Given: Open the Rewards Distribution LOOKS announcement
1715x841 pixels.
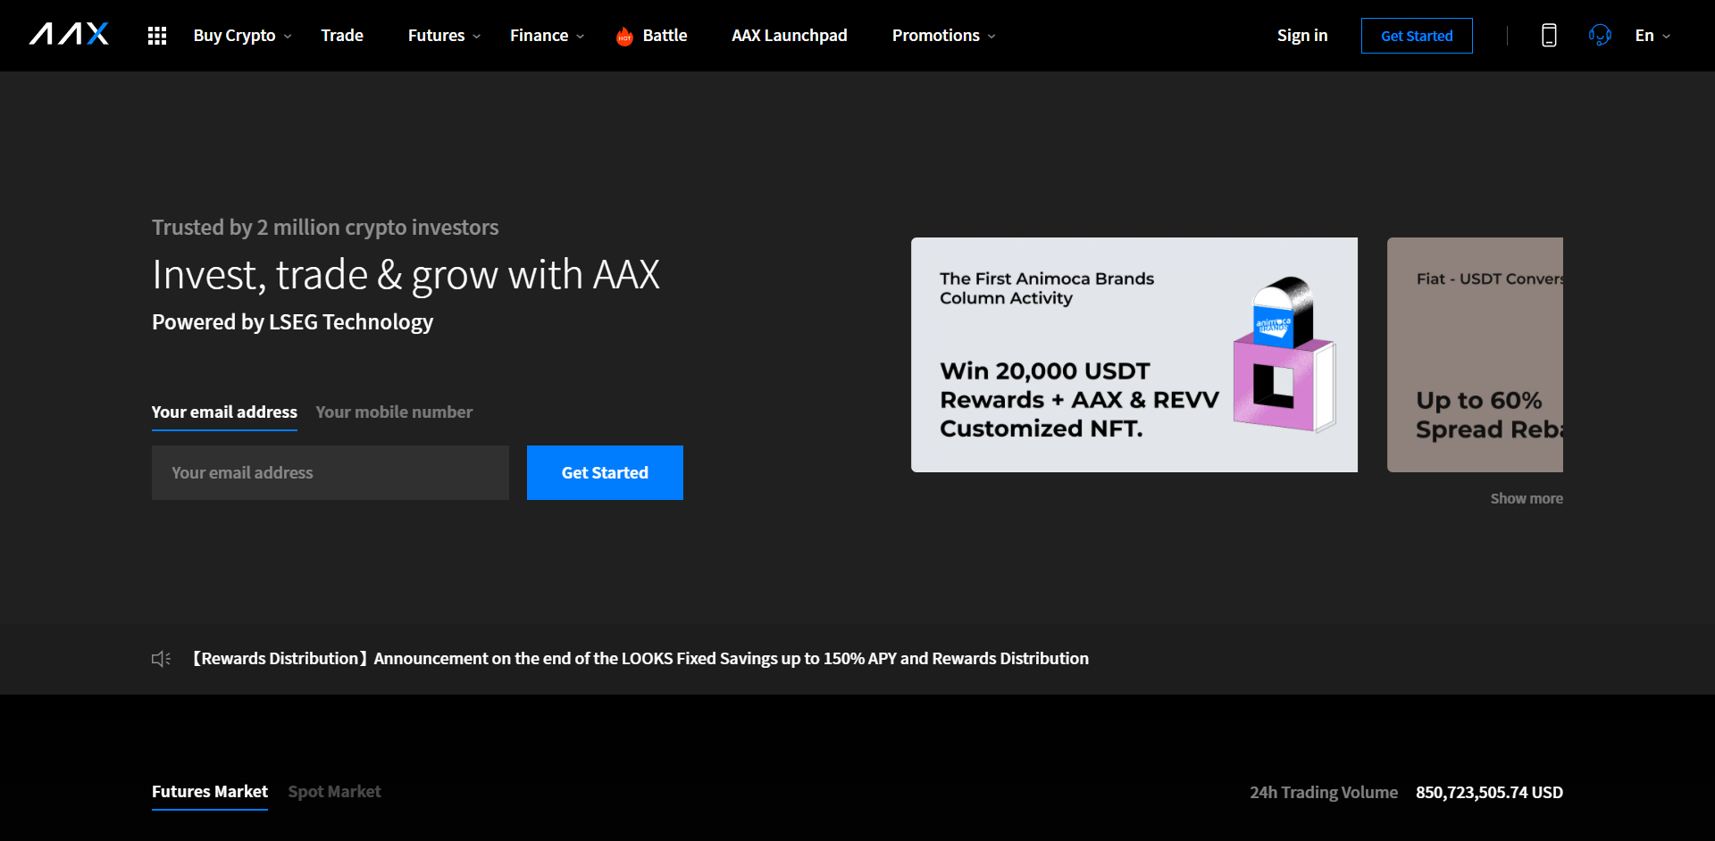Looking at the screenshot, I should click(x=640, y=659).
